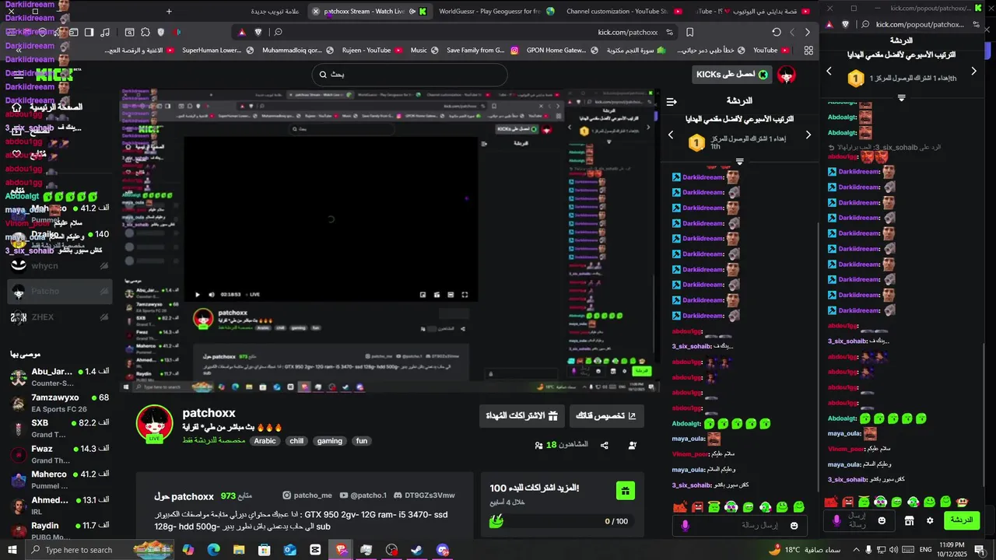Select the chill tag

pos(296,441)
